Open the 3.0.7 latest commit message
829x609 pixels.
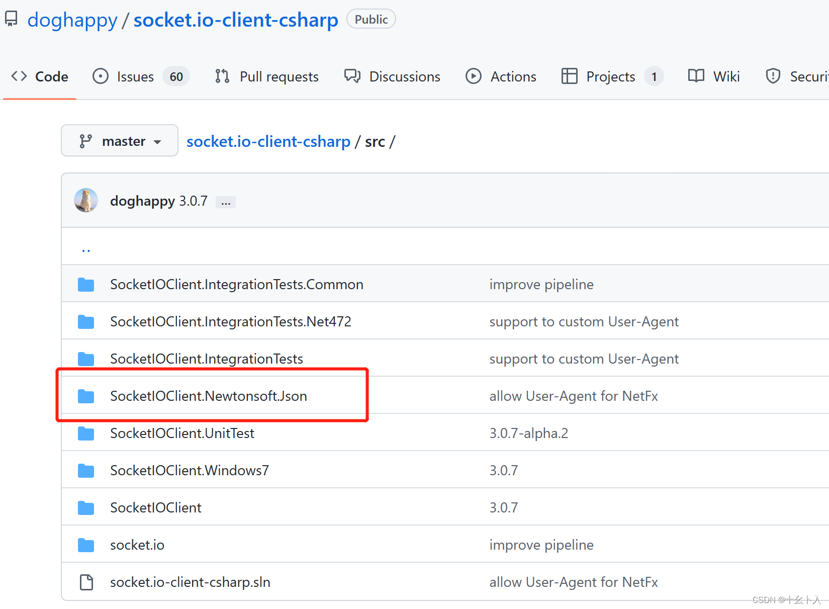pyautogui.click(x=194, y=201)
